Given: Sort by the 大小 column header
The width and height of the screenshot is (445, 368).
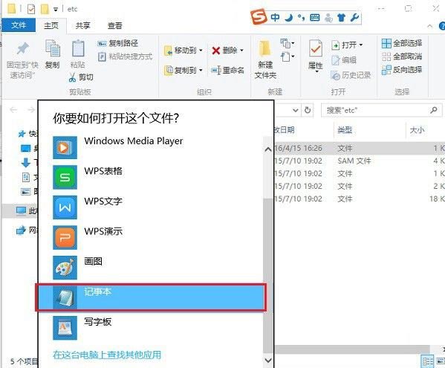Looking at the screenshot, I should [417, 130].
